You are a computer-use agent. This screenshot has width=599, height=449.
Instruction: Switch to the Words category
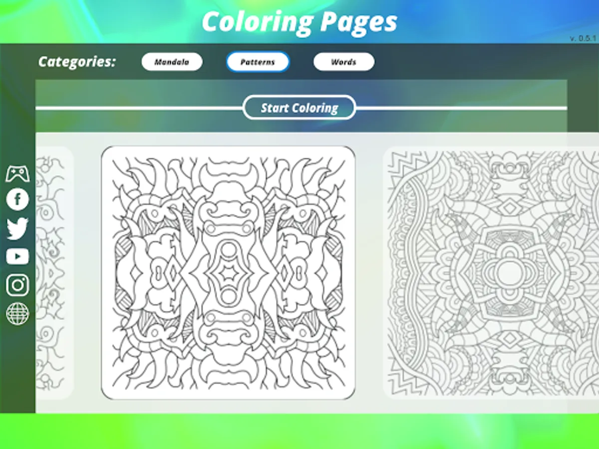coord(343,62)
